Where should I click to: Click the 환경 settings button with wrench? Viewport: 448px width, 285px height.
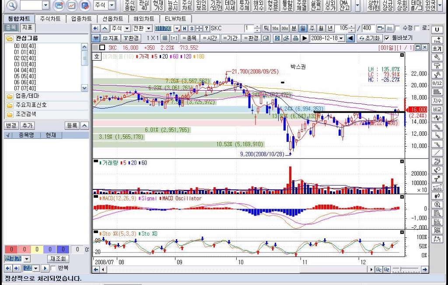(x=131, y=38)
